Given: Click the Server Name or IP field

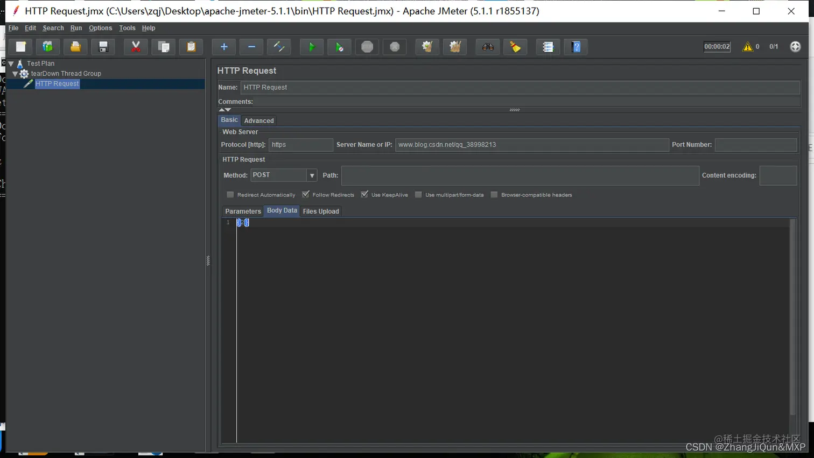Looking at the screenshot, I should [x=532, y=145].
